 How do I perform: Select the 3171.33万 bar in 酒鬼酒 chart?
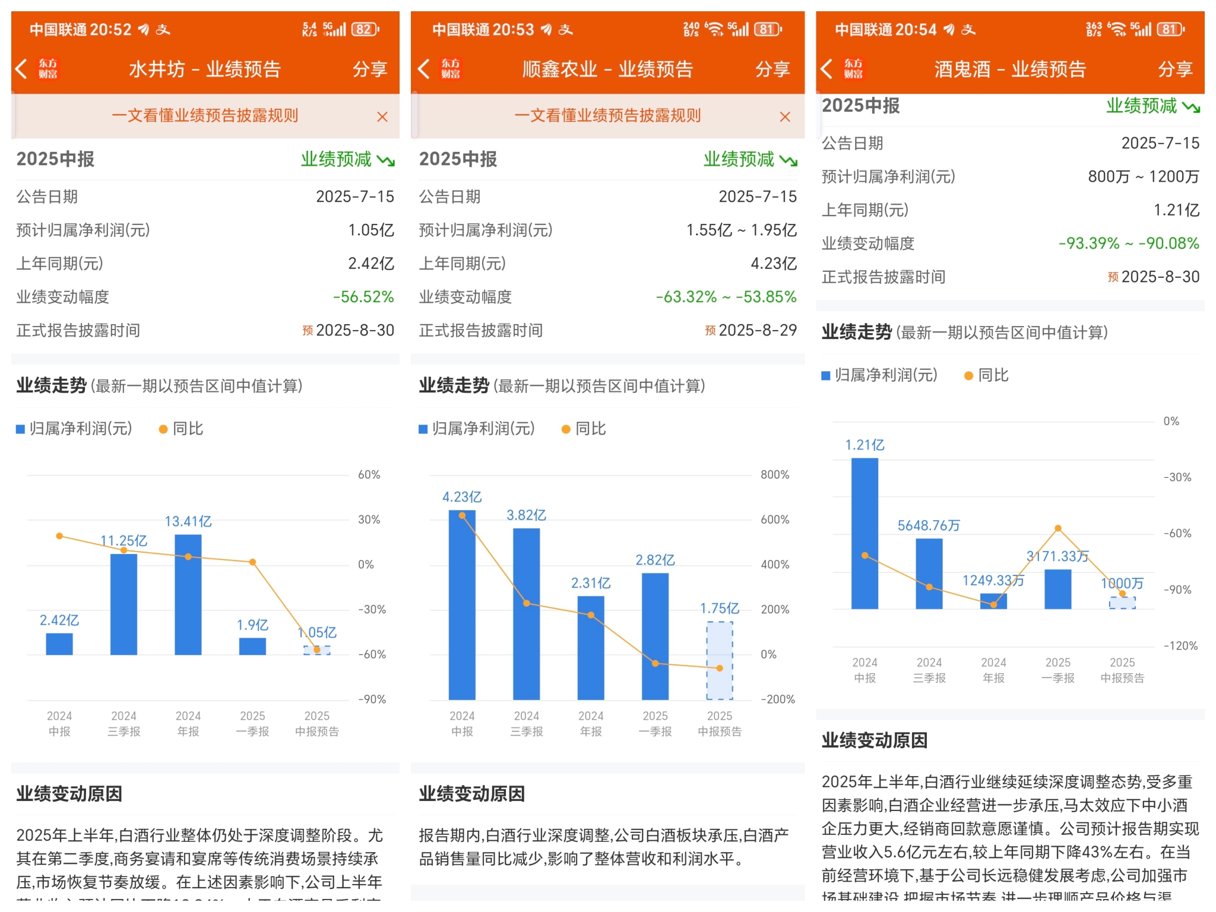1058,589
